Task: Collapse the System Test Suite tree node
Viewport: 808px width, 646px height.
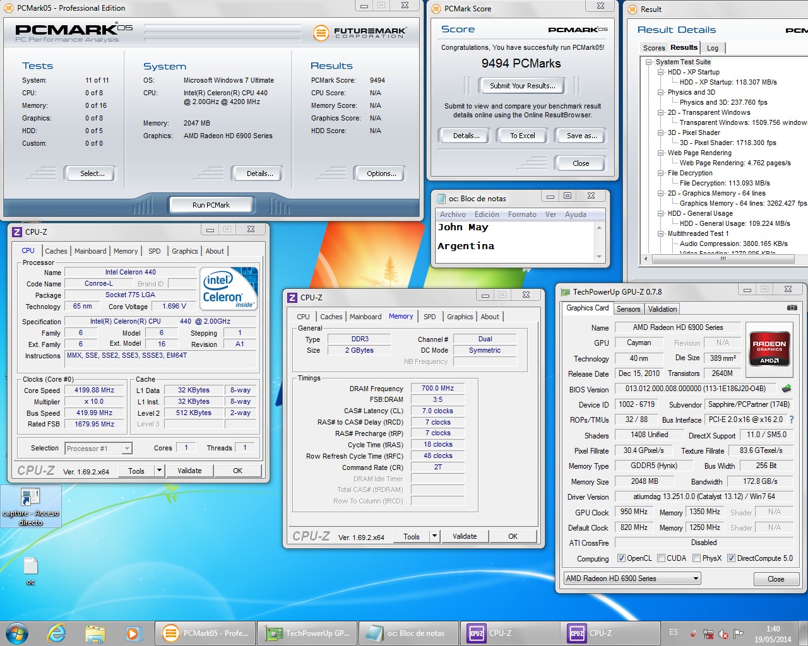Action: tap(648, 62)
